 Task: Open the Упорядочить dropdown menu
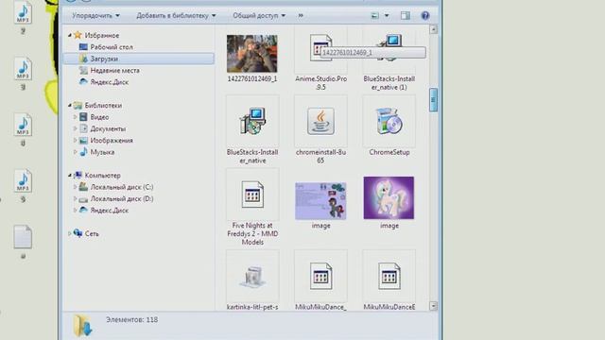95,16
